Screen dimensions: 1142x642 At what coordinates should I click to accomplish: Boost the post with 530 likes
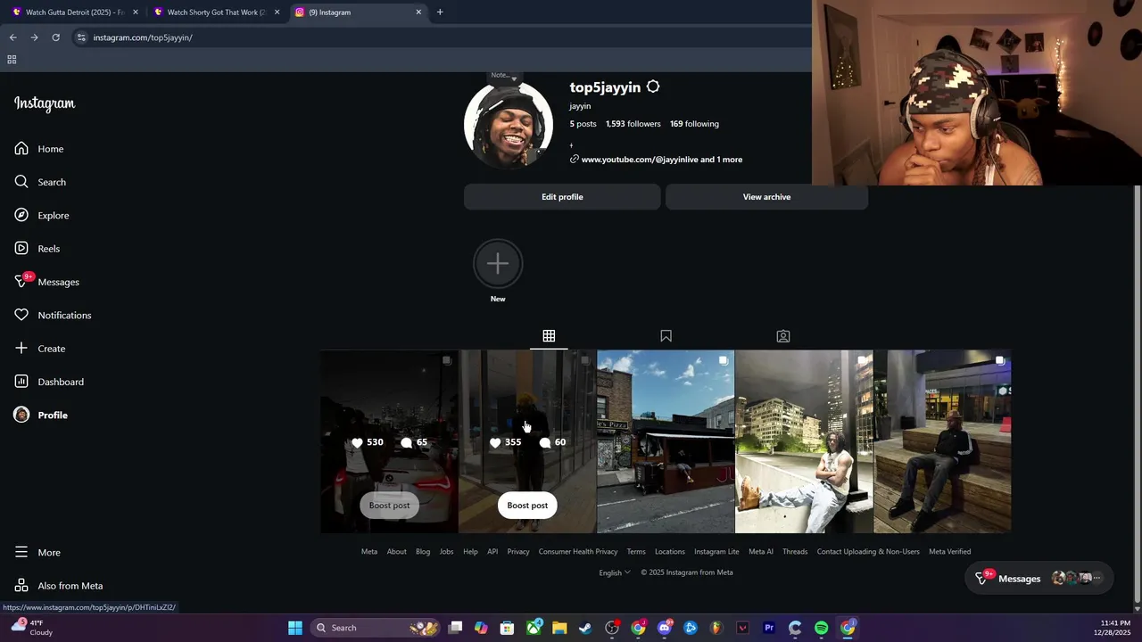389,506
